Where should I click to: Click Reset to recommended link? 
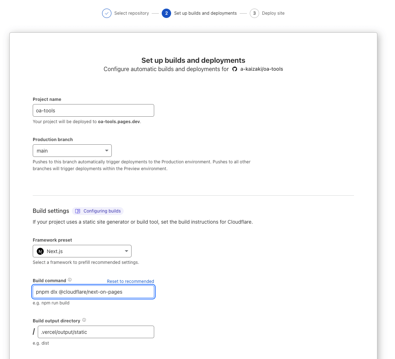(130, 281)
